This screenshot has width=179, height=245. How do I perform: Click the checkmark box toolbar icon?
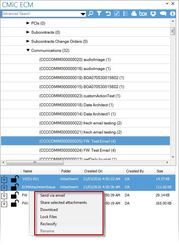[117, 14]
